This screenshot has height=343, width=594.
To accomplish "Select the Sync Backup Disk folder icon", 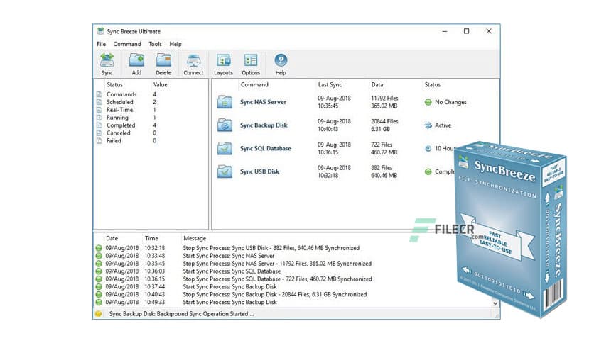I will [x=225, y=125].
